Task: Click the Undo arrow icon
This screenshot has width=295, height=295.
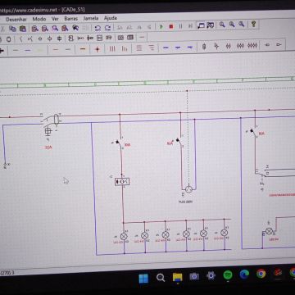Action: pyautogui.click(x=98, y=28)
